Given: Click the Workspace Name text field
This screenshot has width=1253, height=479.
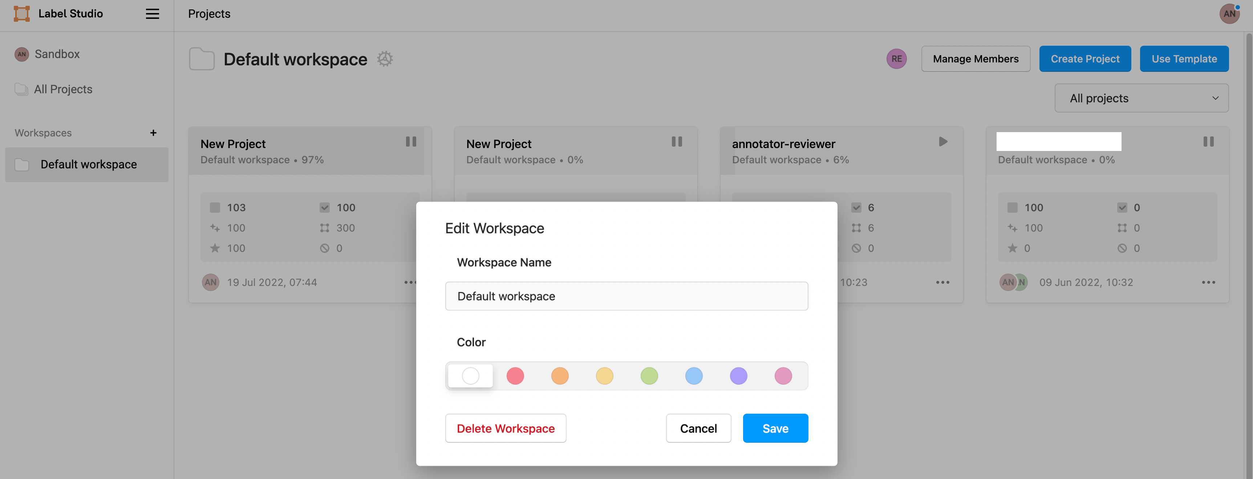Looking at the screenshot, I should click(x=626, y=296).
